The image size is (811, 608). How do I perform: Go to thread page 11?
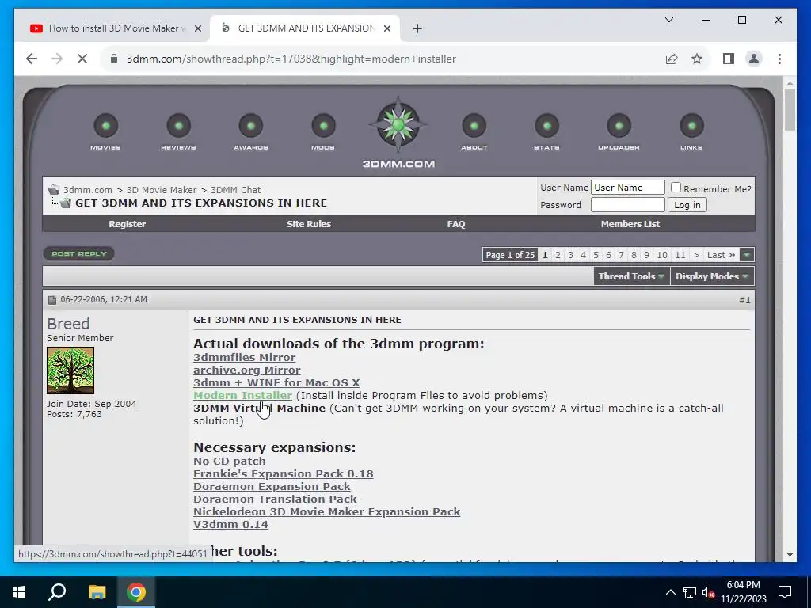(680, 255)
